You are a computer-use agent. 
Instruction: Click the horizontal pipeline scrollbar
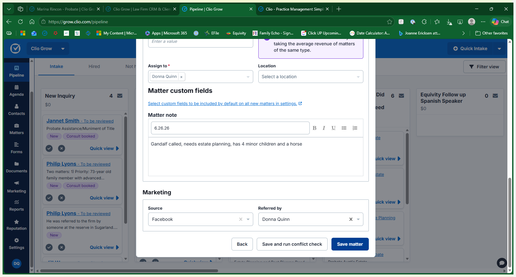pos(129,271)
